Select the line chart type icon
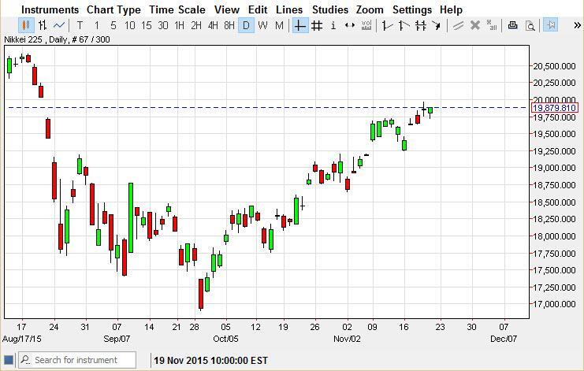The image size is (584, 371). (59, 25)
